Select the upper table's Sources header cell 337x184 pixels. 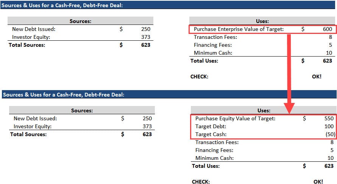[x=80, y=21]
